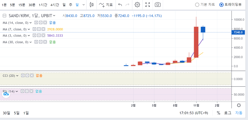Select the 1분 interval

[x=4, y=5]
